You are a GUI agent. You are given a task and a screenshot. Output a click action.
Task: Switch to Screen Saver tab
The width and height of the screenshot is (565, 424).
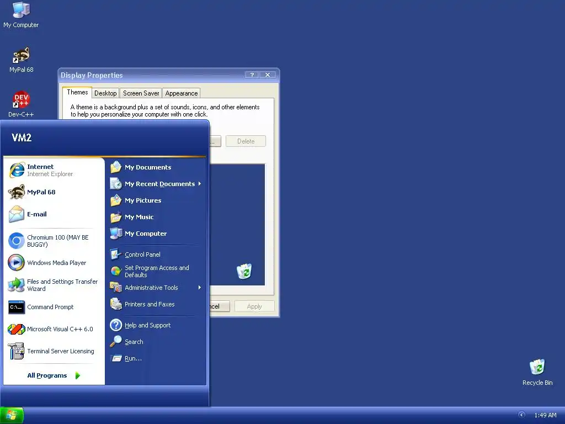pos(141,93)
